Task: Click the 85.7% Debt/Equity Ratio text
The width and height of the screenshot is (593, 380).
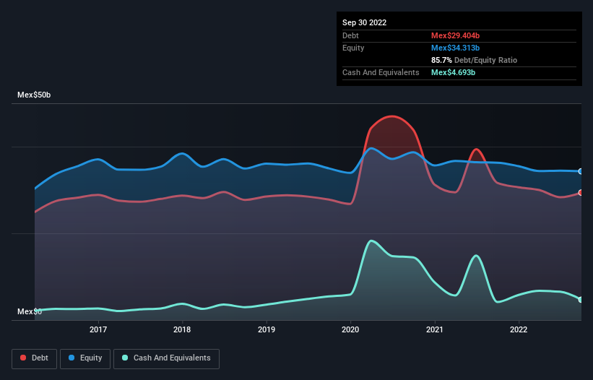Action: click(x=475, y=60)
